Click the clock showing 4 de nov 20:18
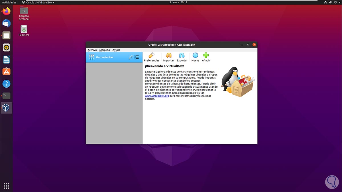The image size is (342, 192). pos(178,2)
